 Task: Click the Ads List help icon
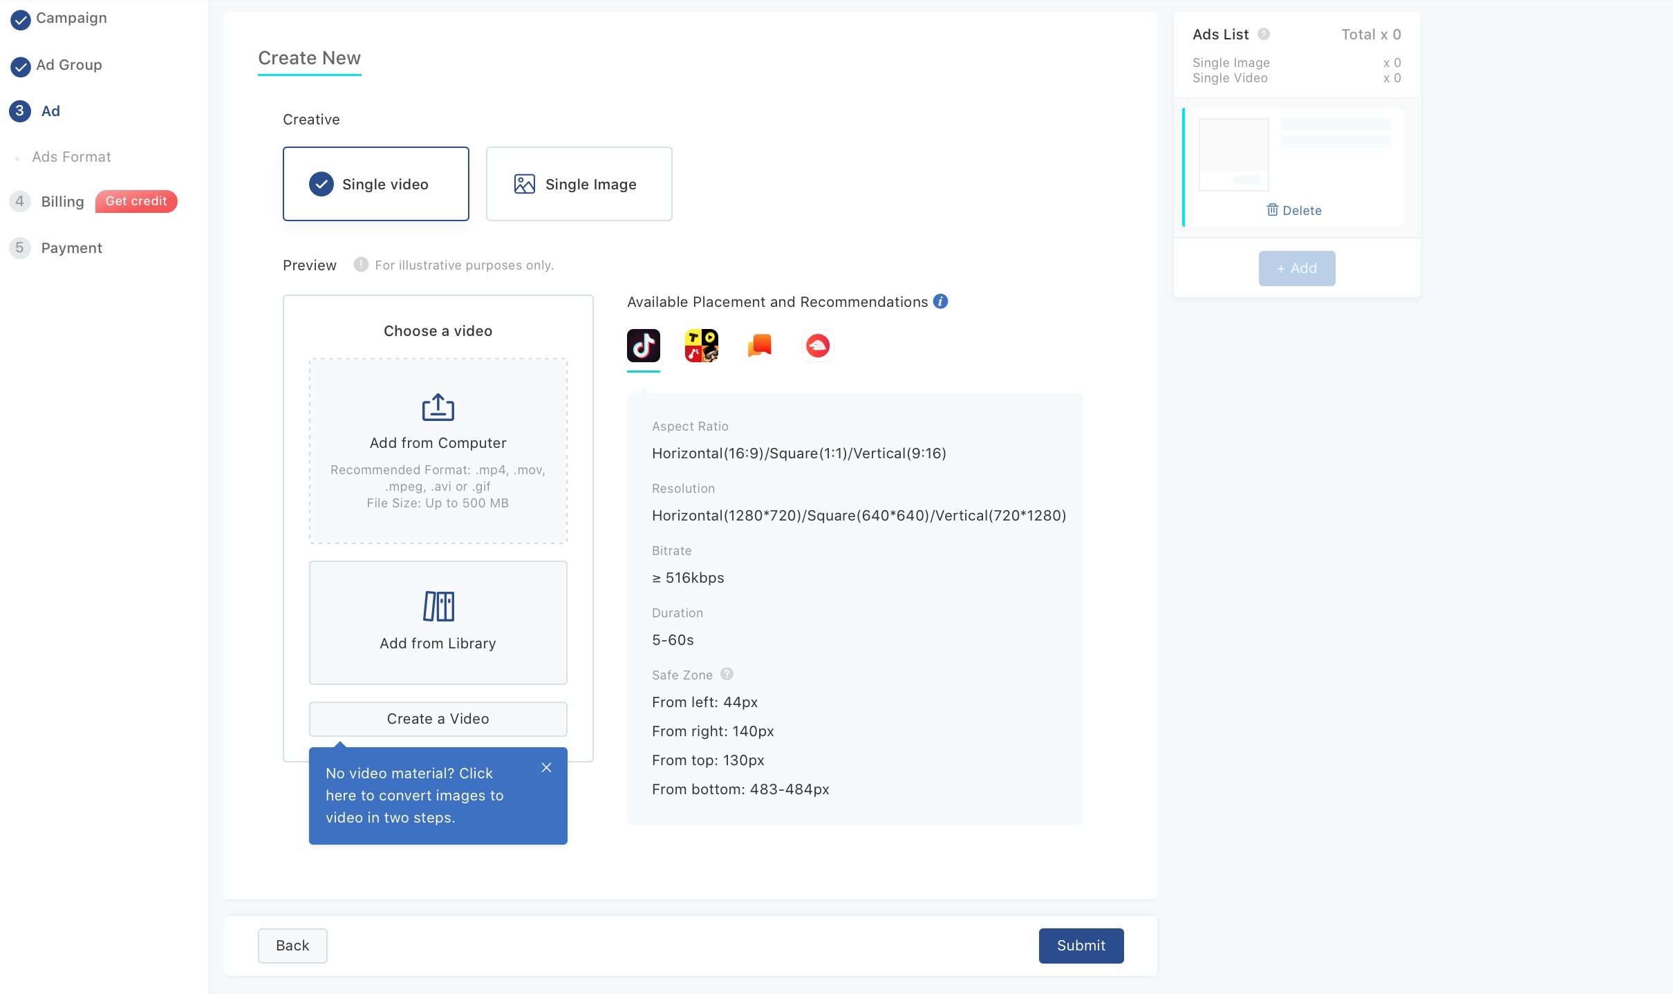click(1263, 34)
